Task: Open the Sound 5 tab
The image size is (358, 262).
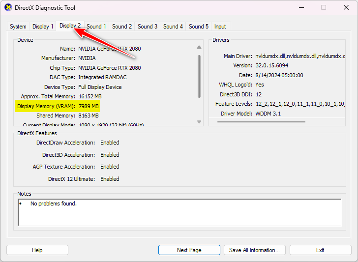Action: click(x=199, y=27)
